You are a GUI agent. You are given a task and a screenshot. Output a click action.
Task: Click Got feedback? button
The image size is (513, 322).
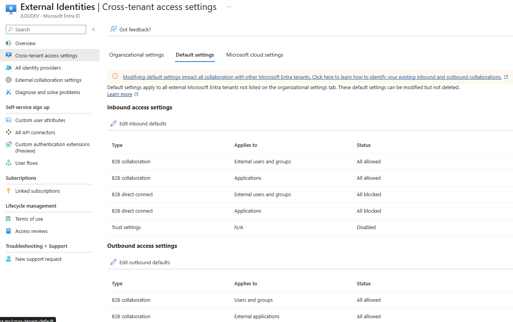(x=131, y=29)
